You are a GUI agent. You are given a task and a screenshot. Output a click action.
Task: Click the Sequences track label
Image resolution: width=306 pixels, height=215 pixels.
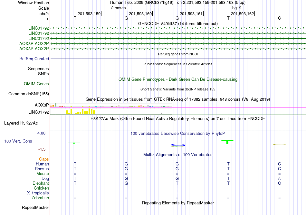tap(38, 69)
